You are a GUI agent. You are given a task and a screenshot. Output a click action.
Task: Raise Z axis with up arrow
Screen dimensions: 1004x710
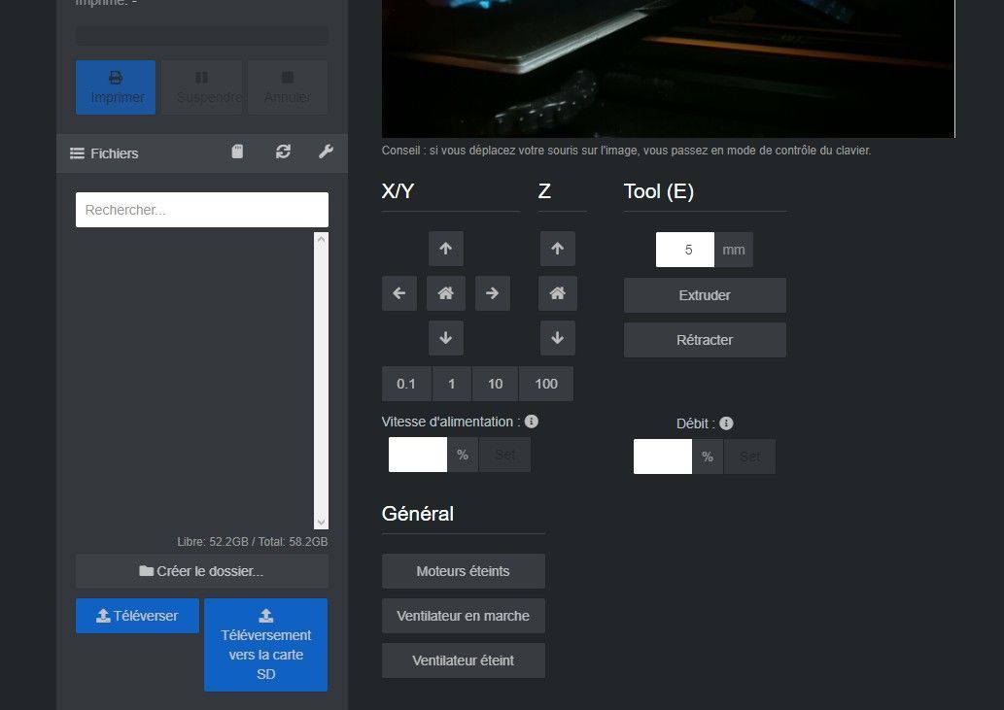(x=558, y=249)
